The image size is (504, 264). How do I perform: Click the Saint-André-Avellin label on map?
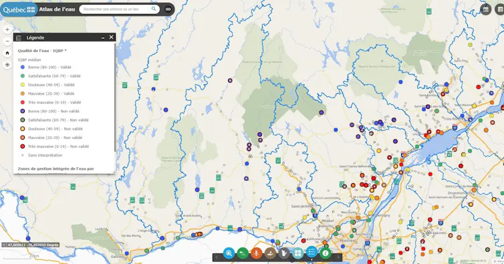(x=188, y=215)
